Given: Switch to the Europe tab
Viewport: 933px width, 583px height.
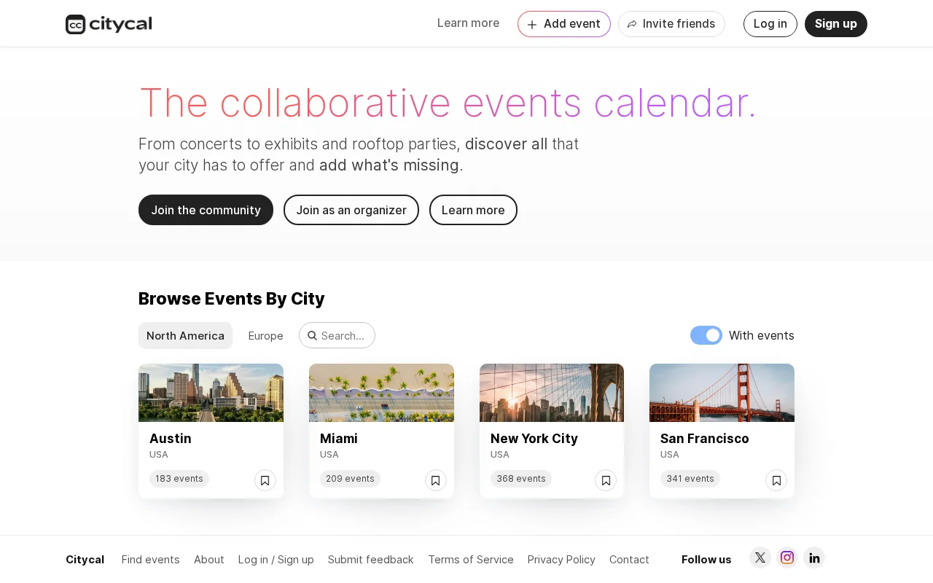Looking at the screenshot, I should pyautogui.click(x=265, y=335).
